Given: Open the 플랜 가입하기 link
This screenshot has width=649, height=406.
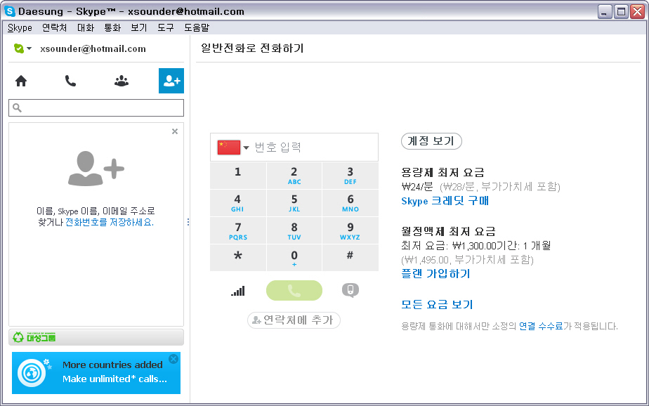Looking at the screenshot, I should [x=436, y=273].
